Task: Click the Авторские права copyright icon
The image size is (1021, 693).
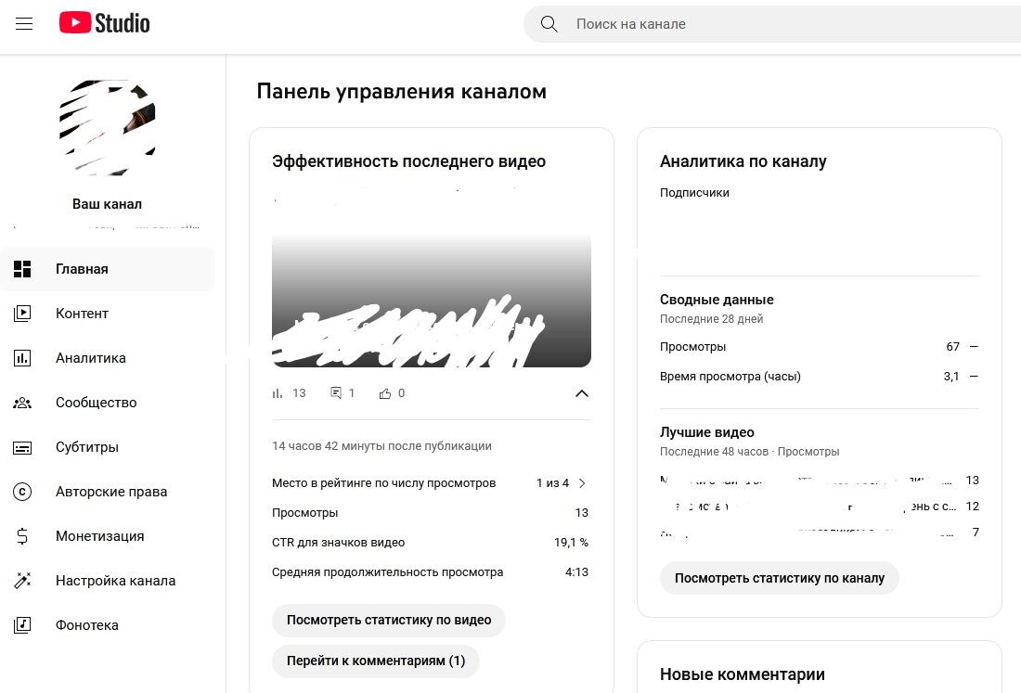Action: [x=22, y=492]
